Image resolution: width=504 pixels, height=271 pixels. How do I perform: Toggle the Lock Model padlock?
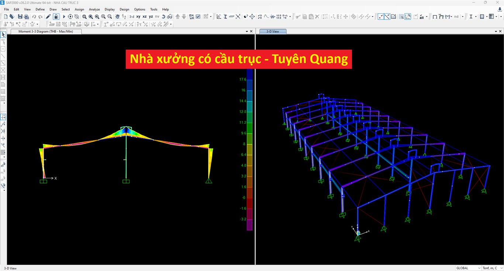[x=56, y=17]
